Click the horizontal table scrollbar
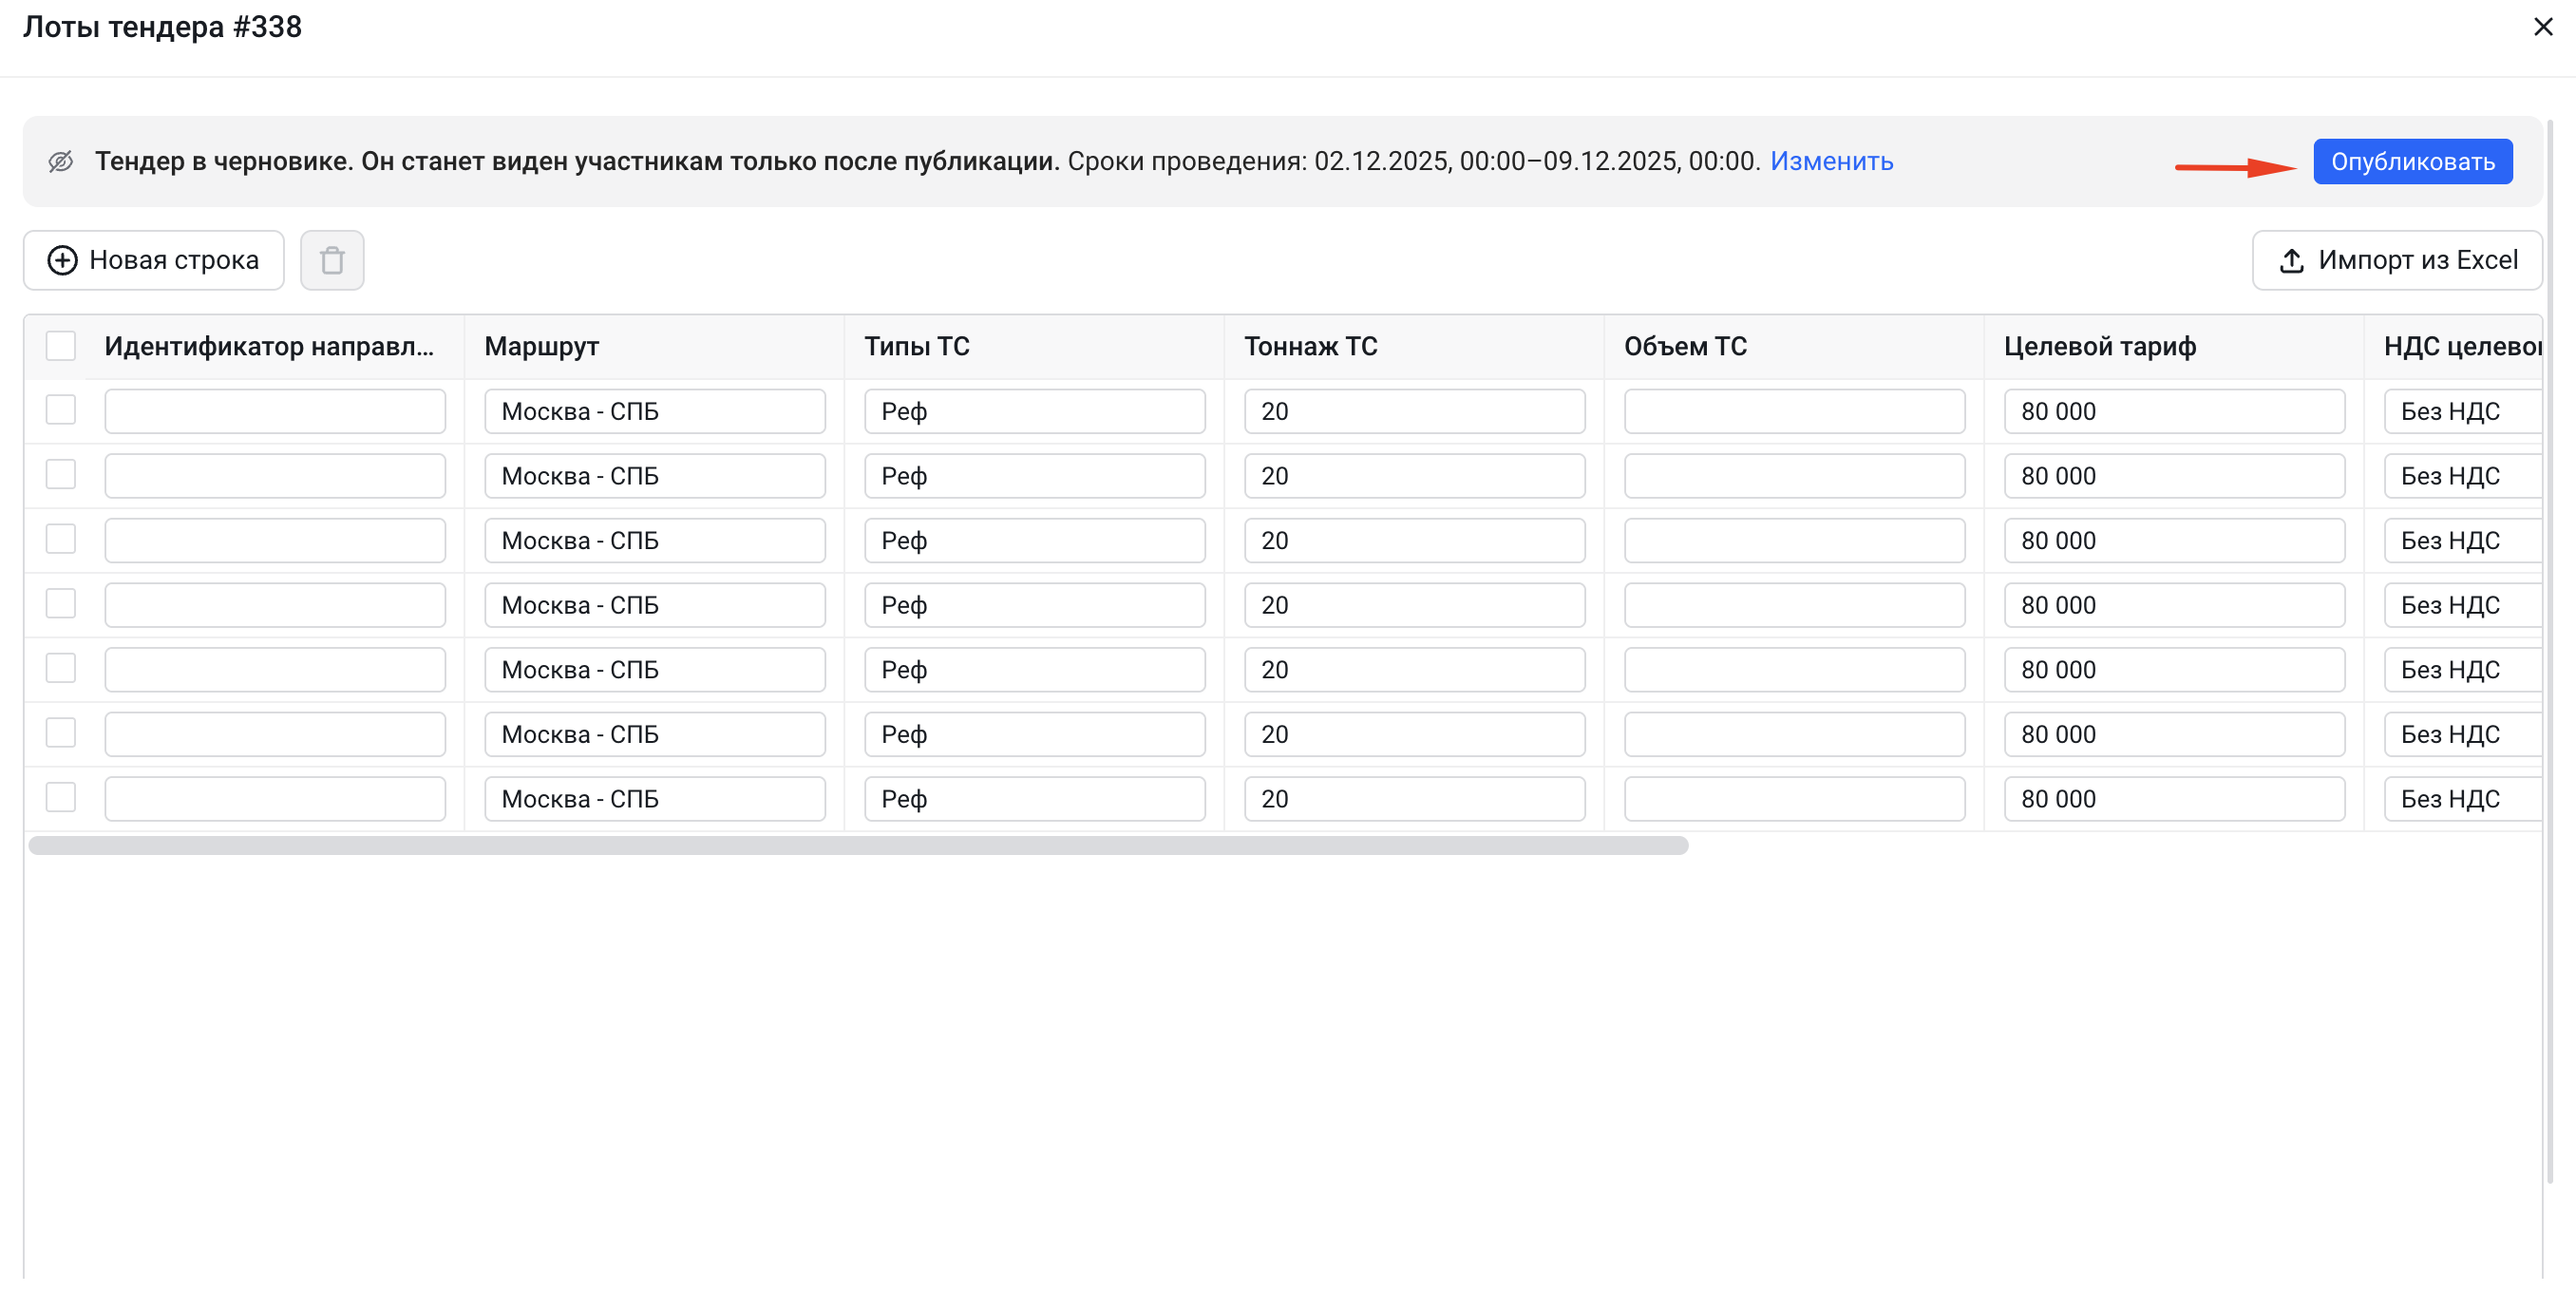Screen dimensions: 2576x1311 (858, 846)
